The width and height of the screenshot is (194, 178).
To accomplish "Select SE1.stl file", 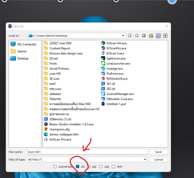I will point(108,84).
